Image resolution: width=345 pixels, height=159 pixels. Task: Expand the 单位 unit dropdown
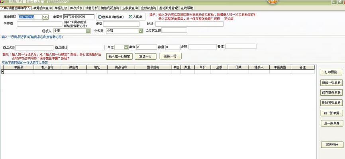126,47
